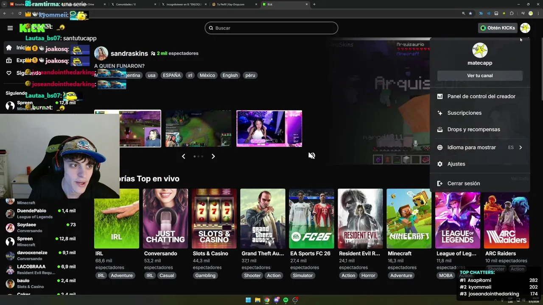The height and width of the screenshot is (305, 543).
Task: Click the usa tag
Action: pos(151,75)
